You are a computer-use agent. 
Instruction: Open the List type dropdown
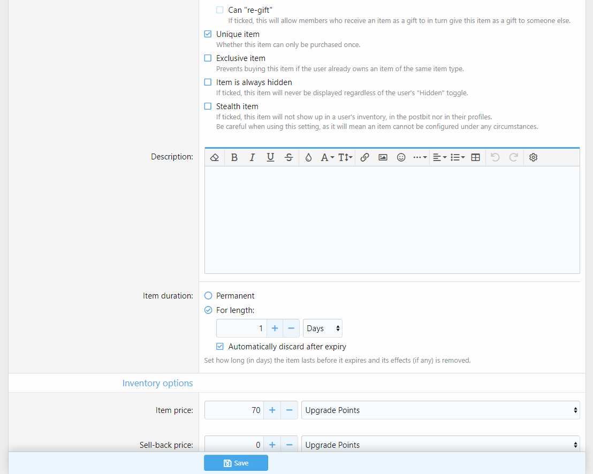(x=458, y=157)
